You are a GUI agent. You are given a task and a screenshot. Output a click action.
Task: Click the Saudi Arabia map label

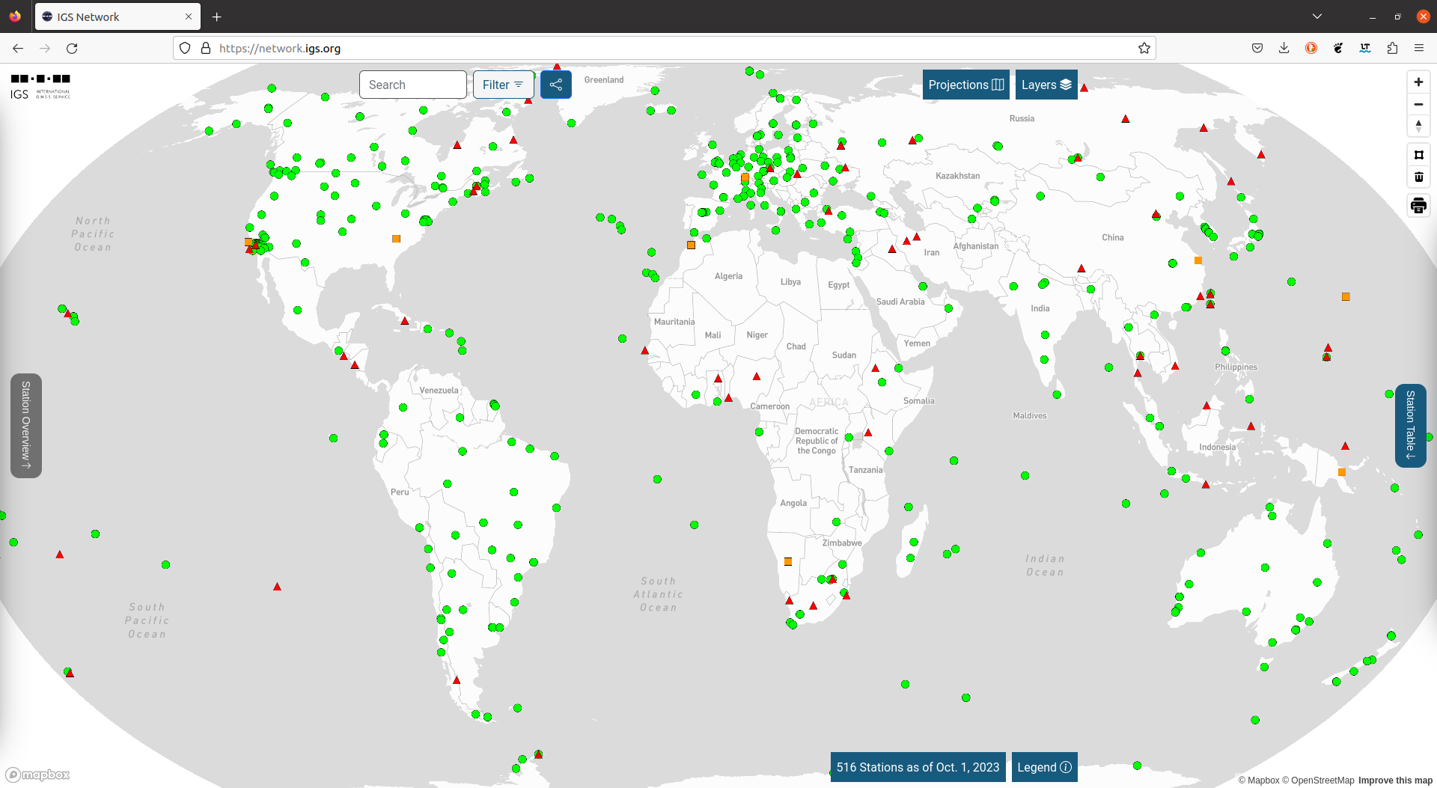pos(900,302)
